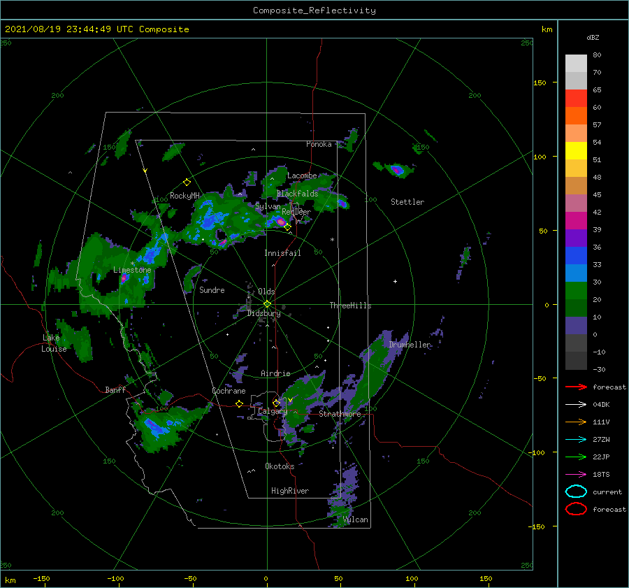Click the Blackfalds label

[x=297, y=194]
